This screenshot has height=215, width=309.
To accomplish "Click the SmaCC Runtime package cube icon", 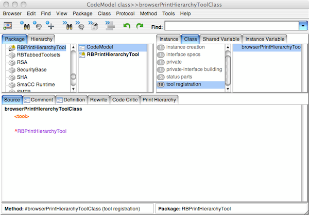I will point(12,85).
